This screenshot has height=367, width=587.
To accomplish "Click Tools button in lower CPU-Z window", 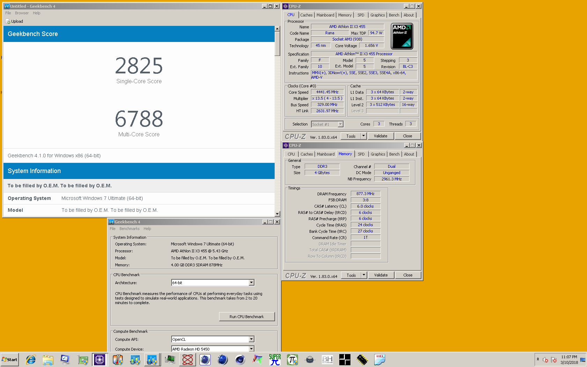I will click(x=352, y=275).
